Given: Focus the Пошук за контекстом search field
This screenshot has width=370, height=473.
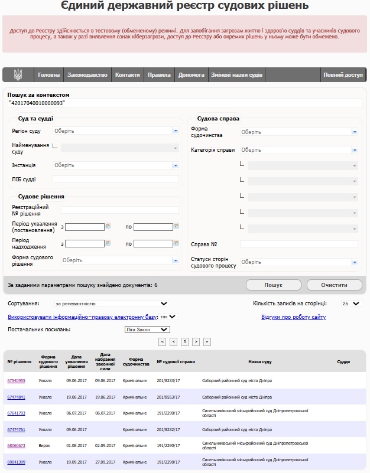Looking at the screenshot, I should (x=184, y=103).
